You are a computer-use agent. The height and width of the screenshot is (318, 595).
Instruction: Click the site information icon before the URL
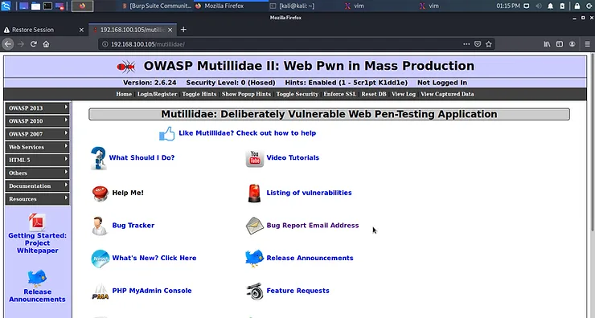coord(105,44)
